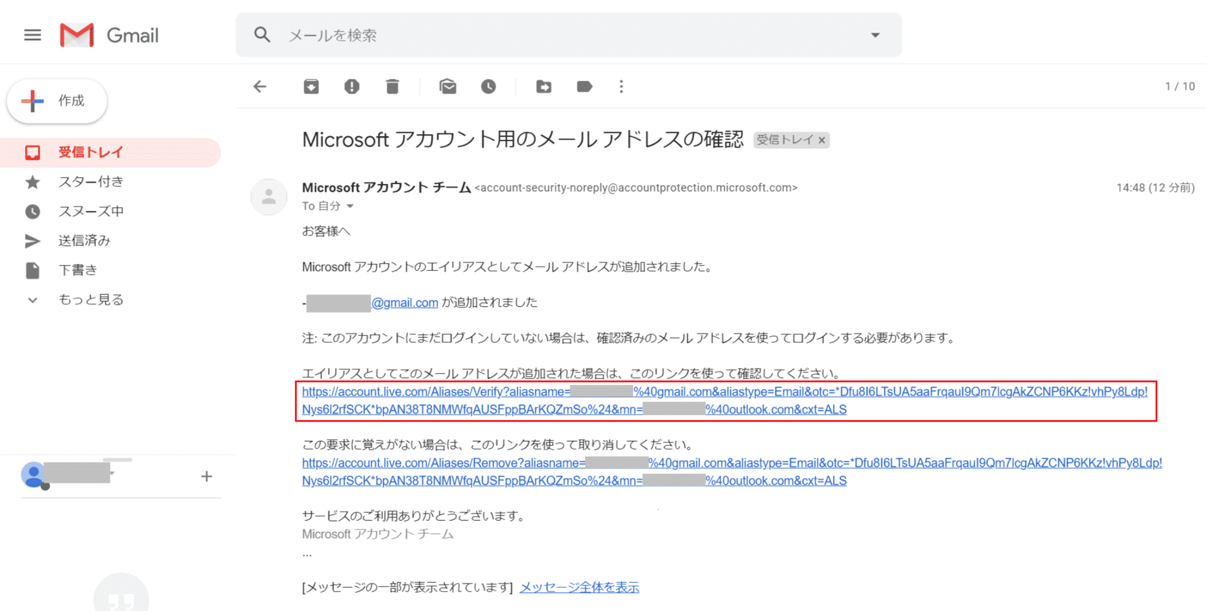Image resolution: width=1207 pixels, height=611 pixels.
Task: Open 受信トレイ inbox folder
Action: pos(111,153)
